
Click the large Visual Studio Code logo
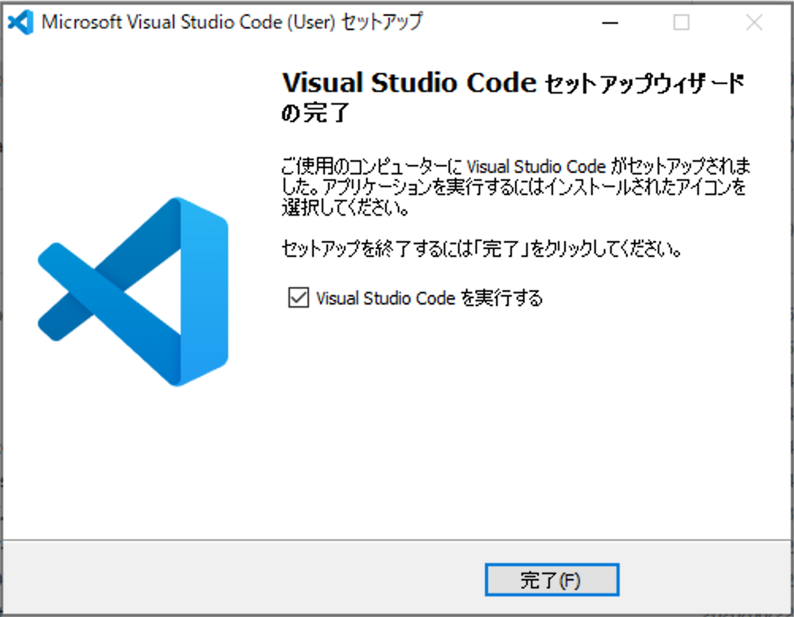pyautogui.click(x=133, y=292)
